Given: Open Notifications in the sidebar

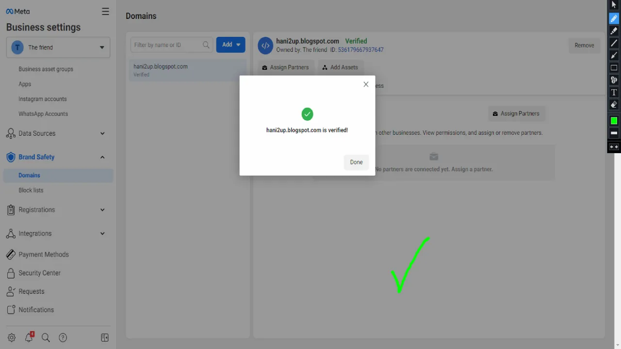Looking at the screenshot, I should point(36,310).
